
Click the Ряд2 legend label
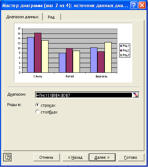(126, 50)
